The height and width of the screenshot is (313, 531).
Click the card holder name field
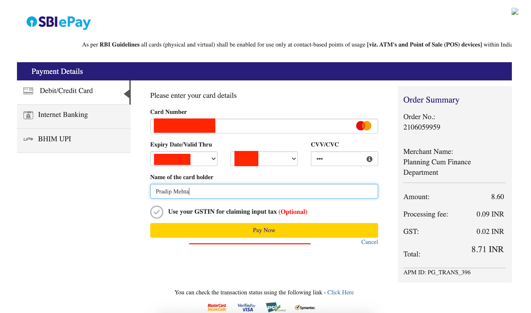click(x=264, y=192)
